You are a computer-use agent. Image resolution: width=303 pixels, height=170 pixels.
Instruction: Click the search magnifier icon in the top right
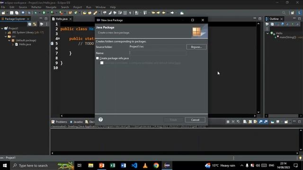click(x=284, y=13)
